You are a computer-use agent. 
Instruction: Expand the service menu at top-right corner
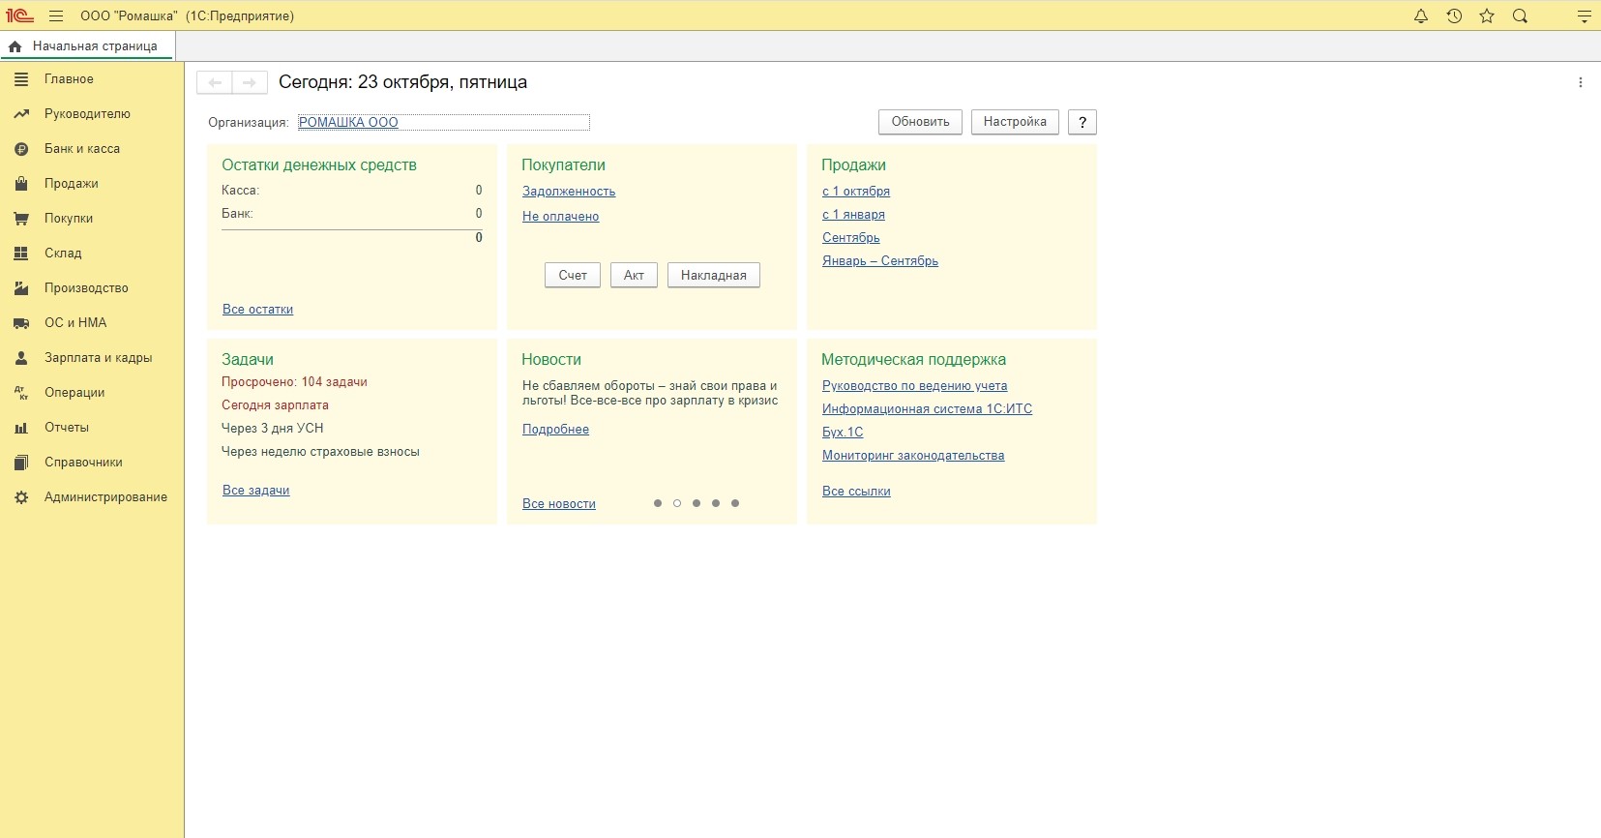pyautogui.click(x=1584, y=16)
